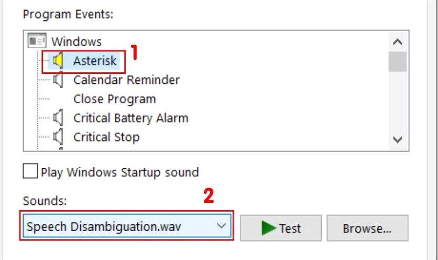The height and width of the screenshot is (260, 438).
Task: Click the speaker icon beside Critical Stop
Action: tap(59, 137)
